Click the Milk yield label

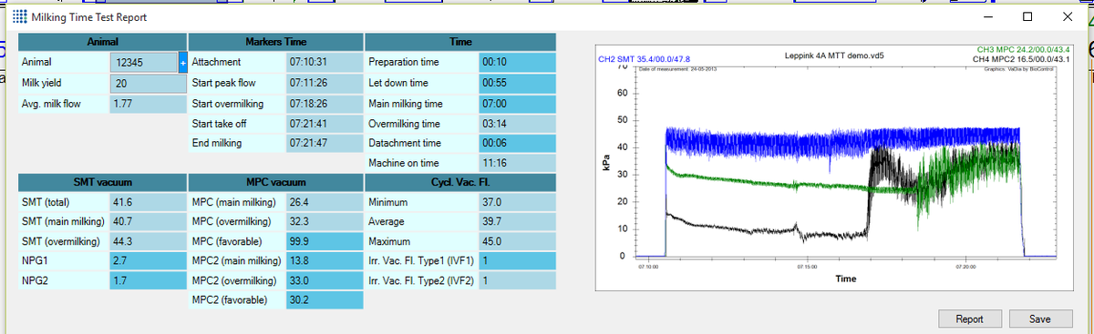pyautogui.click(x=43, y=84)
